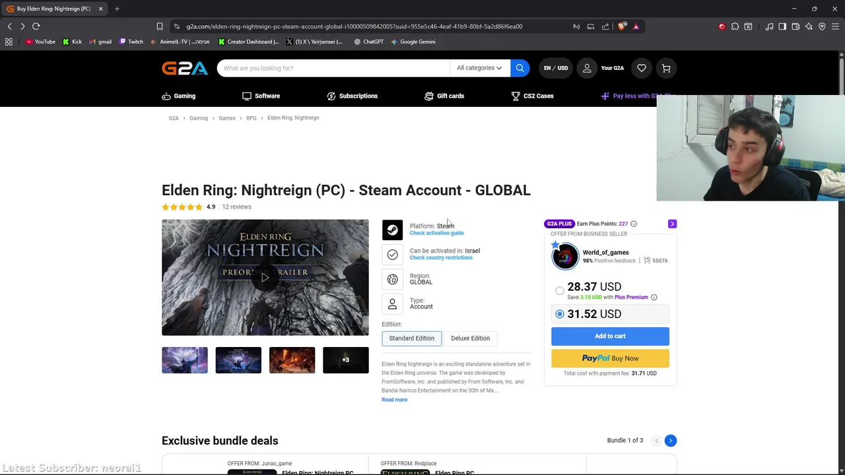Open the apps grid in bookmarks bar
The image size is (845, 475).
coord(9,42)
